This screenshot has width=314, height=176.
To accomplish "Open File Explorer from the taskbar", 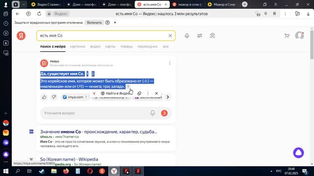I will click(x=53, y=171).
